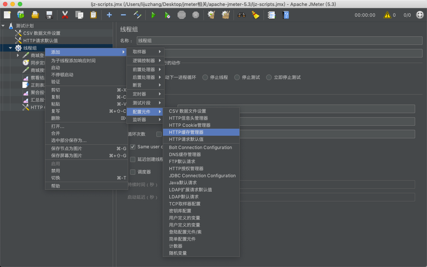Click the 启动延迟（秒） input field
Screen dimensions: 427x267
[x=327, y=197]
